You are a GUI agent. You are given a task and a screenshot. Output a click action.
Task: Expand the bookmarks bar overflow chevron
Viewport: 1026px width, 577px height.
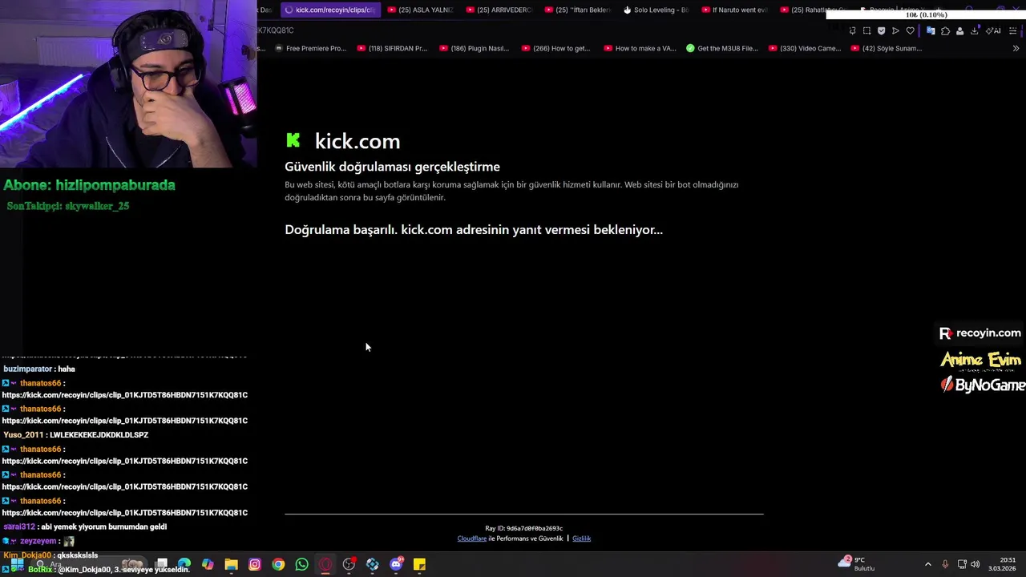[1016, 48]
